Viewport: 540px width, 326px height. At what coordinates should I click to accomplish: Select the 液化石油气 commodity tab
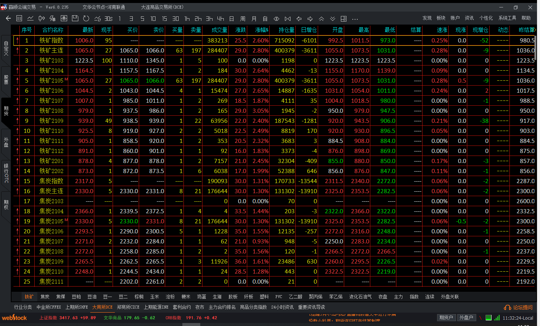tap(360, 297)
